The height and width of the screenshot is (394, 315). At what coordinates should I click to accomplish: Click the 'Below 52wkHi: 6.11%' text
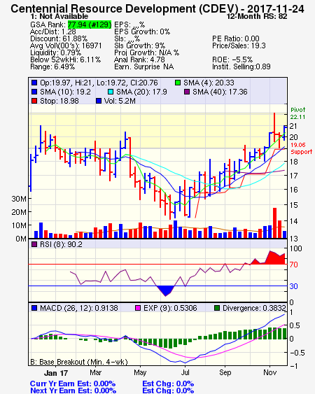pyautogui.click(x=65, y=59)
